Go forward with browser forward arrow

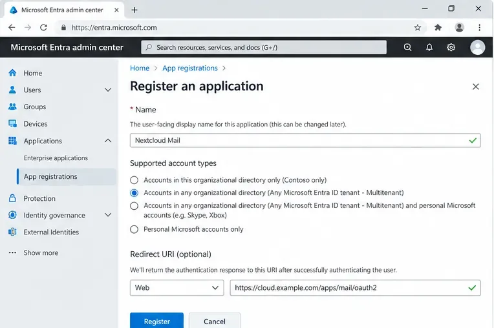pos(28,28)
